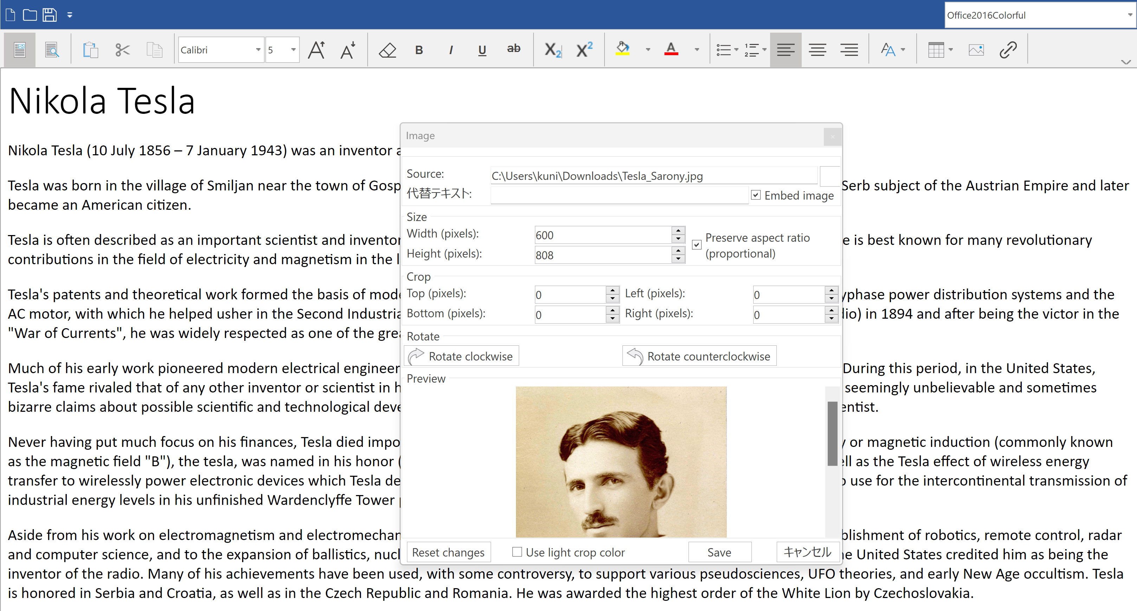Increase Top crop pixels spinner
1137x611 pixels.
(x=613, y=290)
